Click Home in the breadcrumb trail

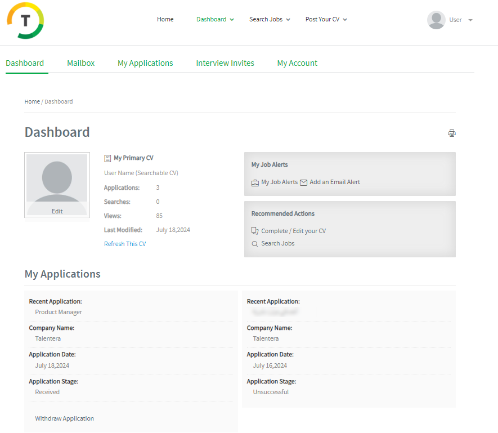point(32,101)
